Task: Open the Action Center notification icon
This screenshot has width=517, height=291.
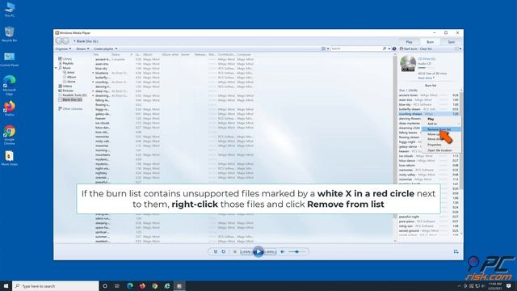Action: point(509,286)
